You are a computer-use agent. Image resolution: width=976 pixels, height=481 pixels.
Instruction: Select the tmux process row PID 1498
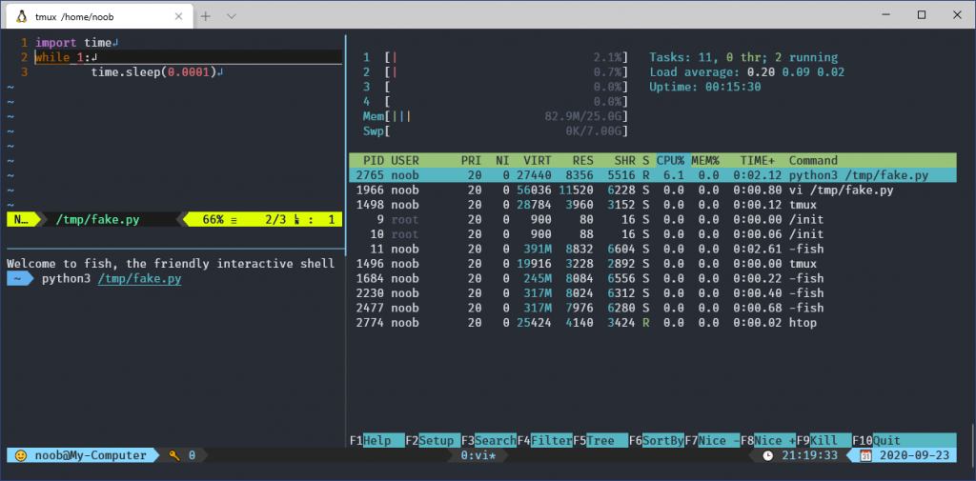coord(652,205)
